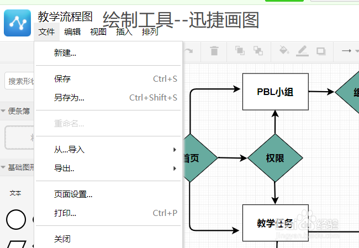
Task: Click the 教学流程图 document title
Action: [65, 17]
